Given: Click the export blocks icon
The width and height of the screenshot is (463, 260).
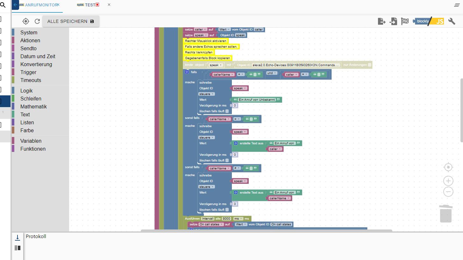Looking at the screenshot, I should [x=381, y=21].
